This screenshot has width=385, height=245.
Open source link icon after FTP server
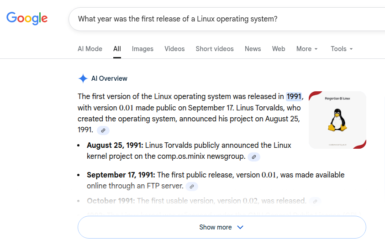[192, 186]
